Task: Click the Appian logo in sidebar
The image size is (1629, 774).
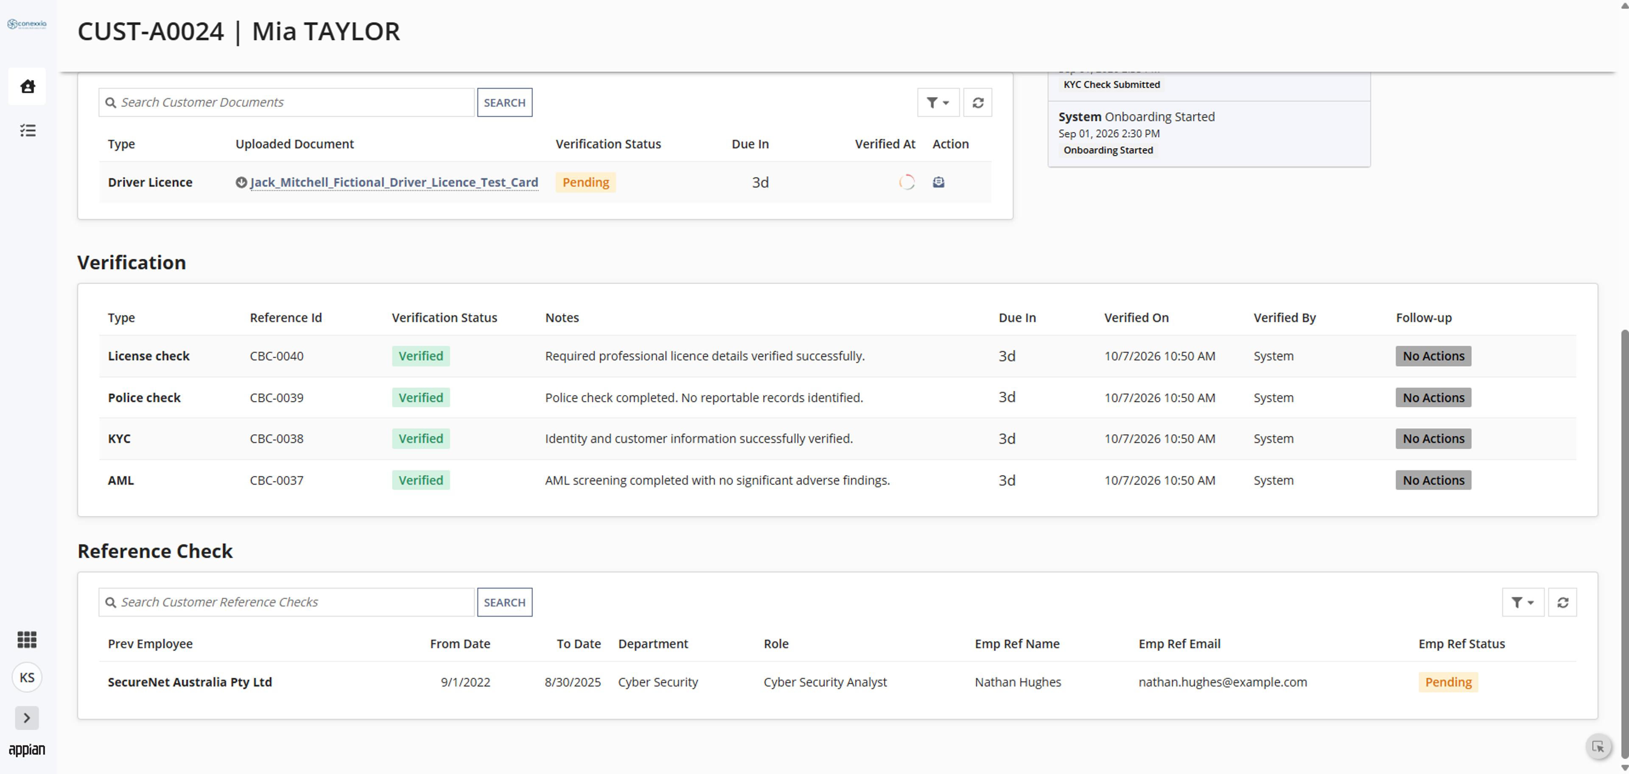Action: (x=27, y=749)
